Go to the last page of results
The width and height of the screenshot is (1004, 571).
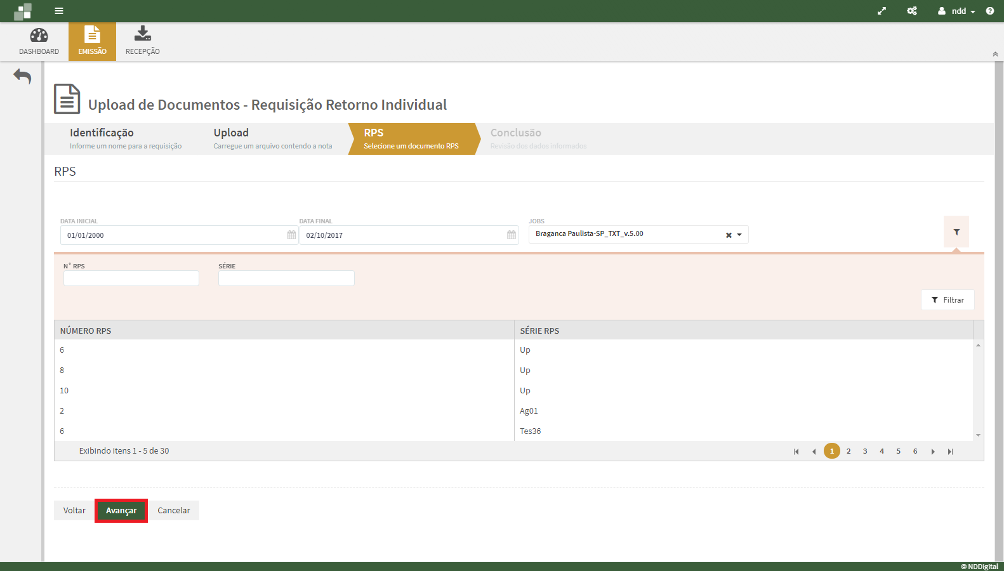950,452
